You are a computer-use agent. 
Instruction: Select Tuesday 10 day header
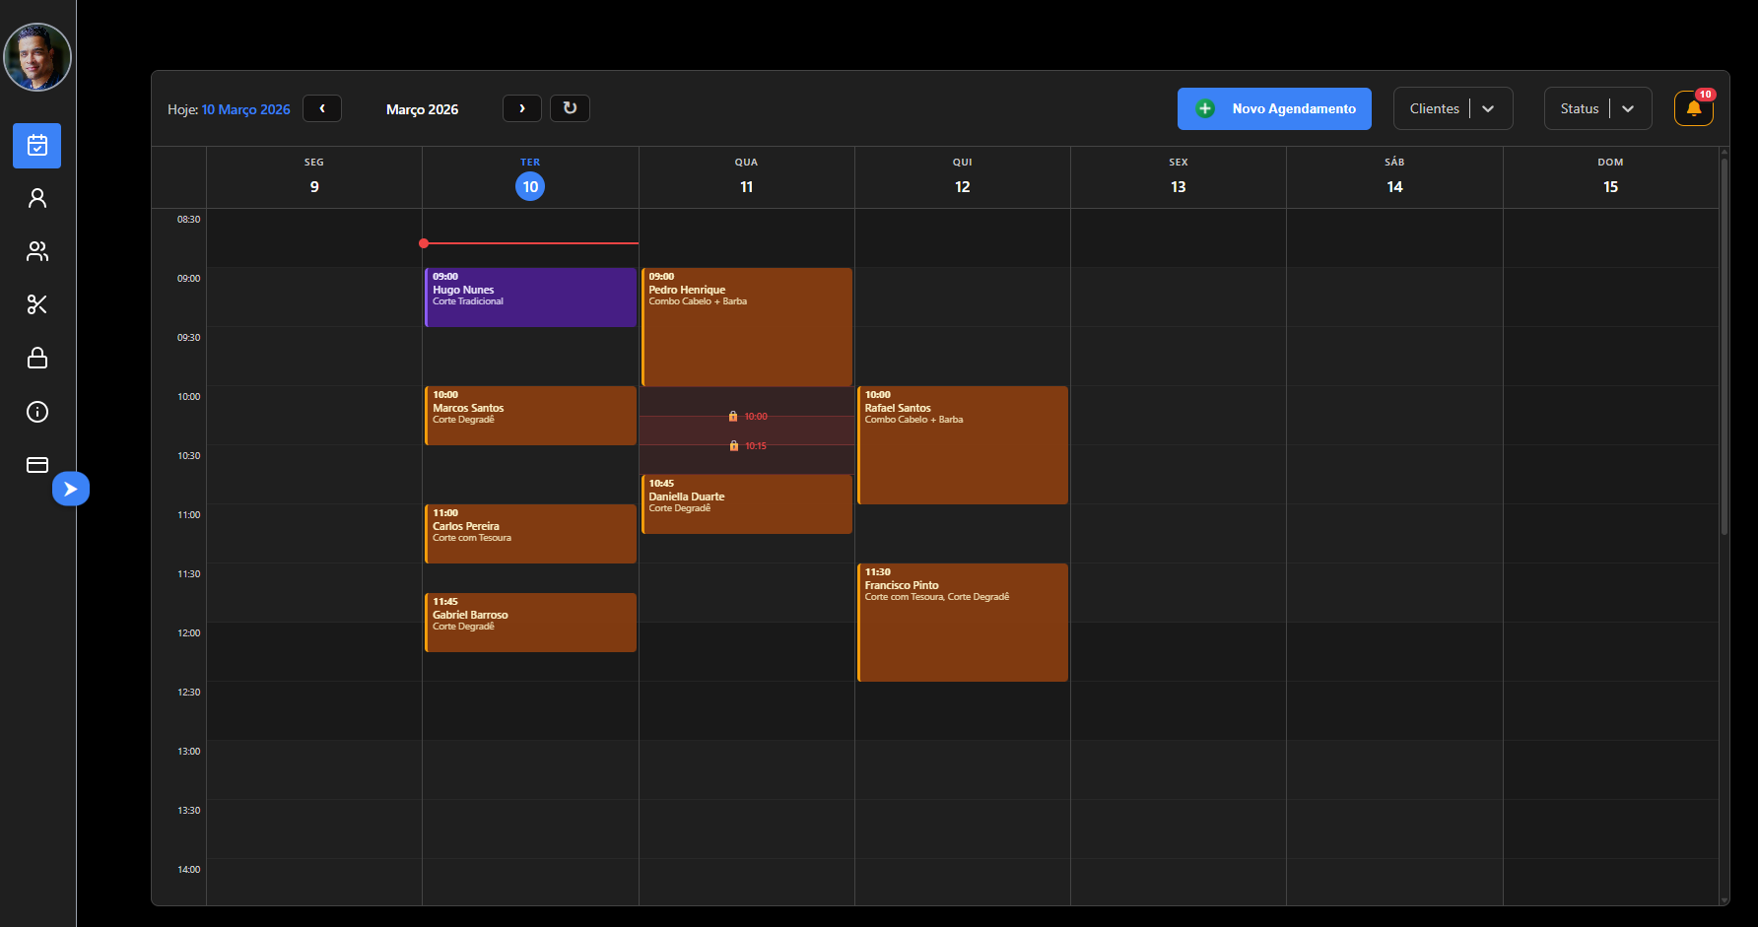(530, 185)
